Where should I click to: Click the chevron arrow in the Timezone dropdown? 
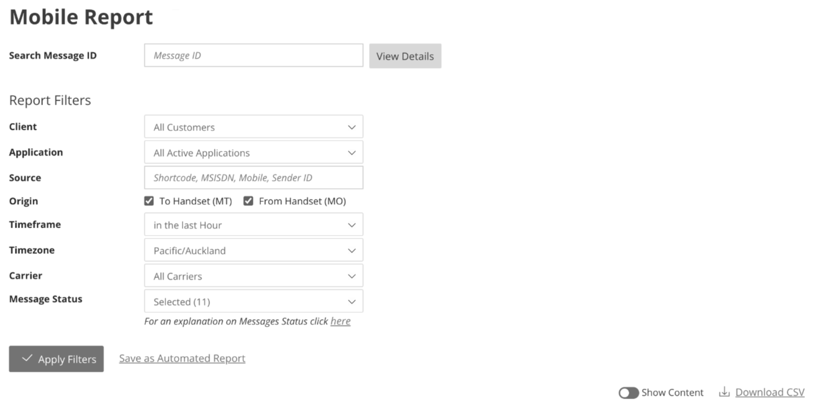tap(352, 250)
